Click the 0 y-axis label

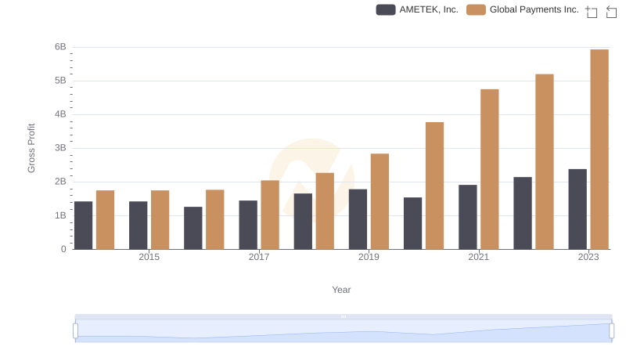[x=63, y=249]
